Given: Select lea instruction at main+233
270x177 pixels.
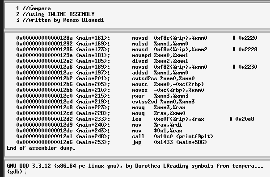Looking at the screenshot, I should tap(135, 119).
